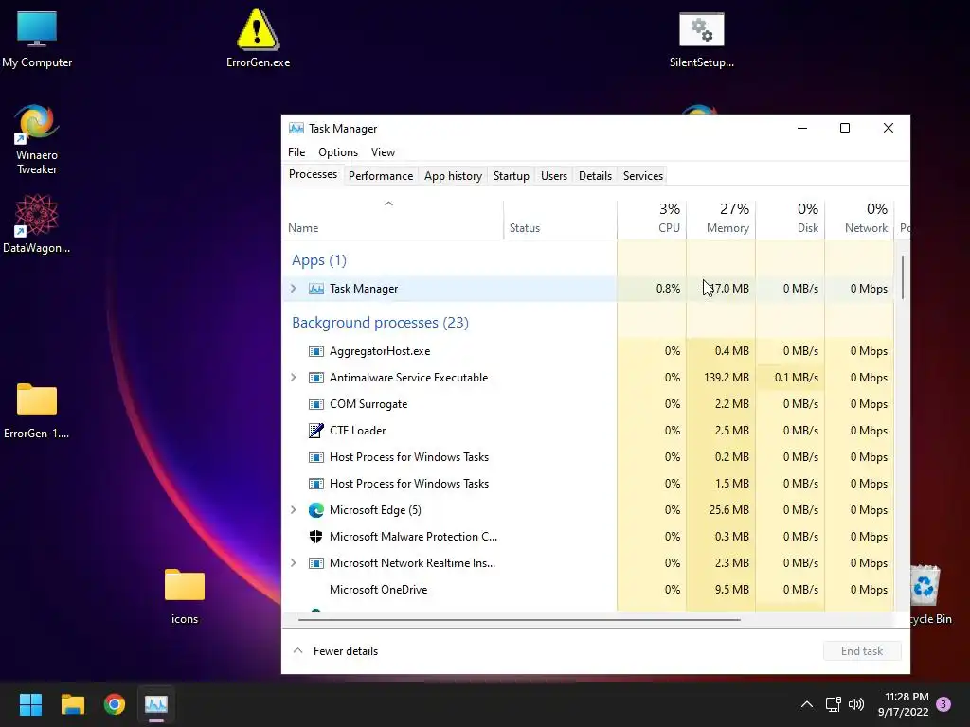Viewport: 970px width, 727px height.
Task: Sort processes by Disk column
Action: [790, 220]
